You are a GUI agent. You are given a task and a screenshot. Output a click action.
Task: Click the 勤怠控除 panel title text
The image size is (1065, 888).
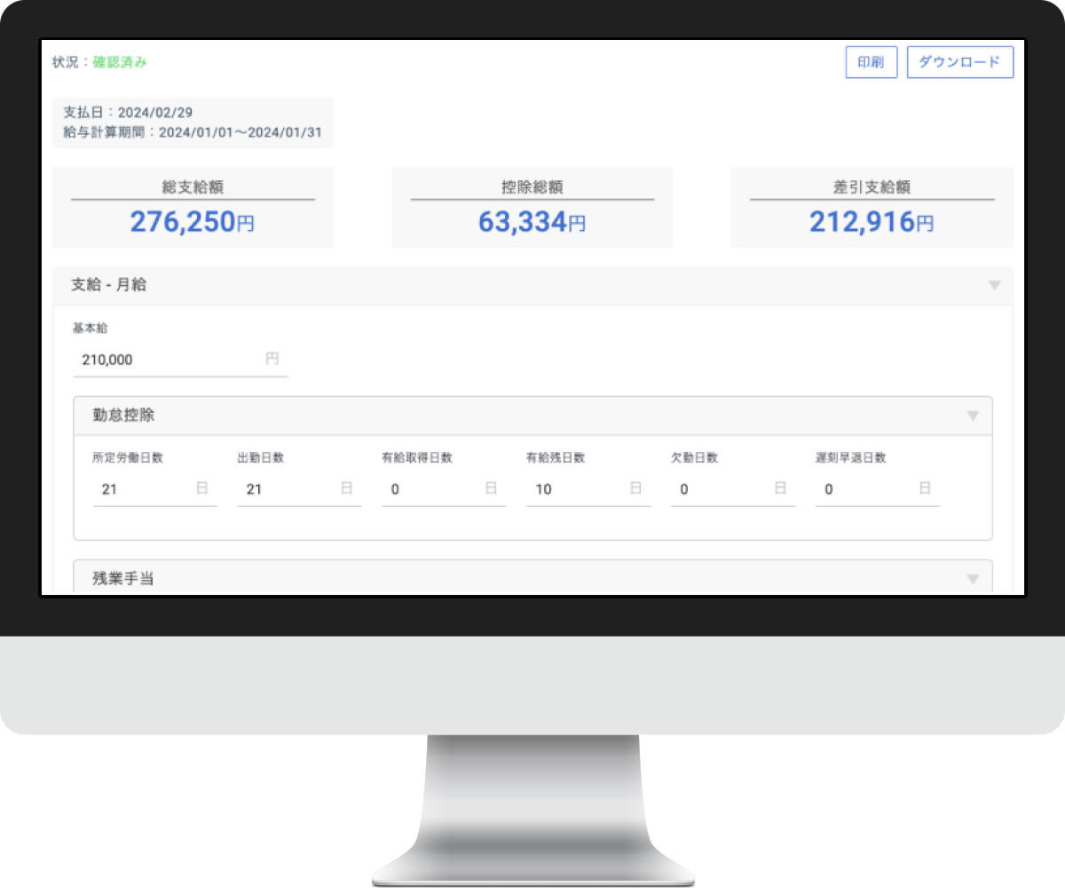(124, 416)
